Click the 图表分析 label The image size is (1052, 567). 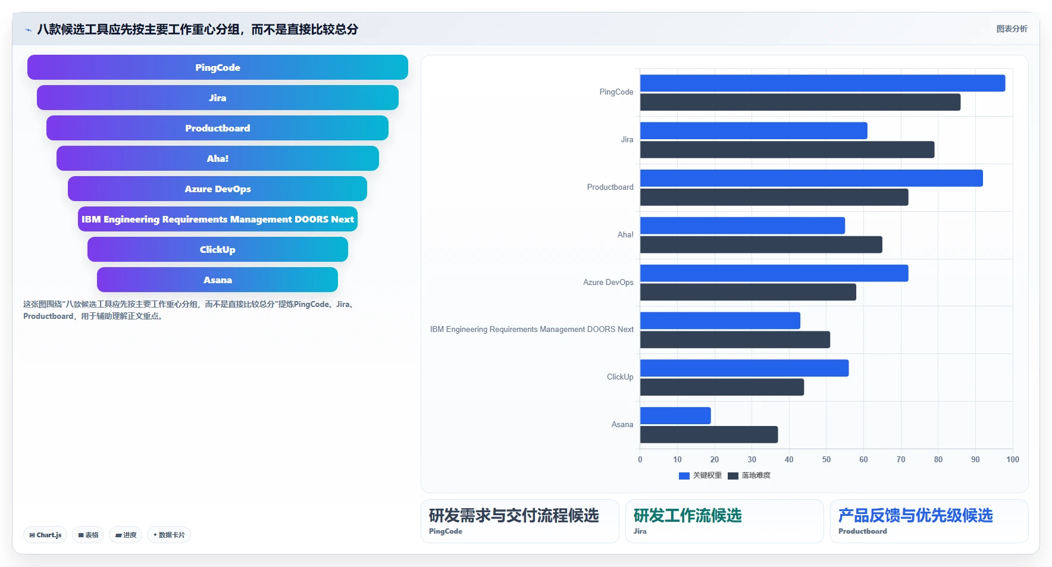[1012, 29]
